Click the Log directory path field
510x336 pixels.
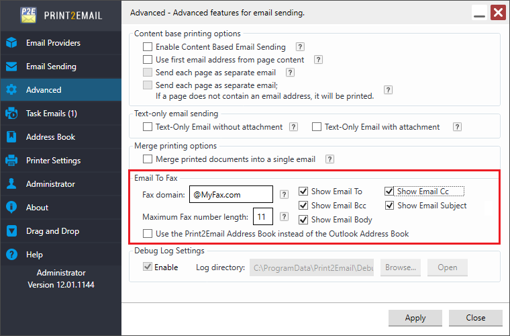coord(311,267)
